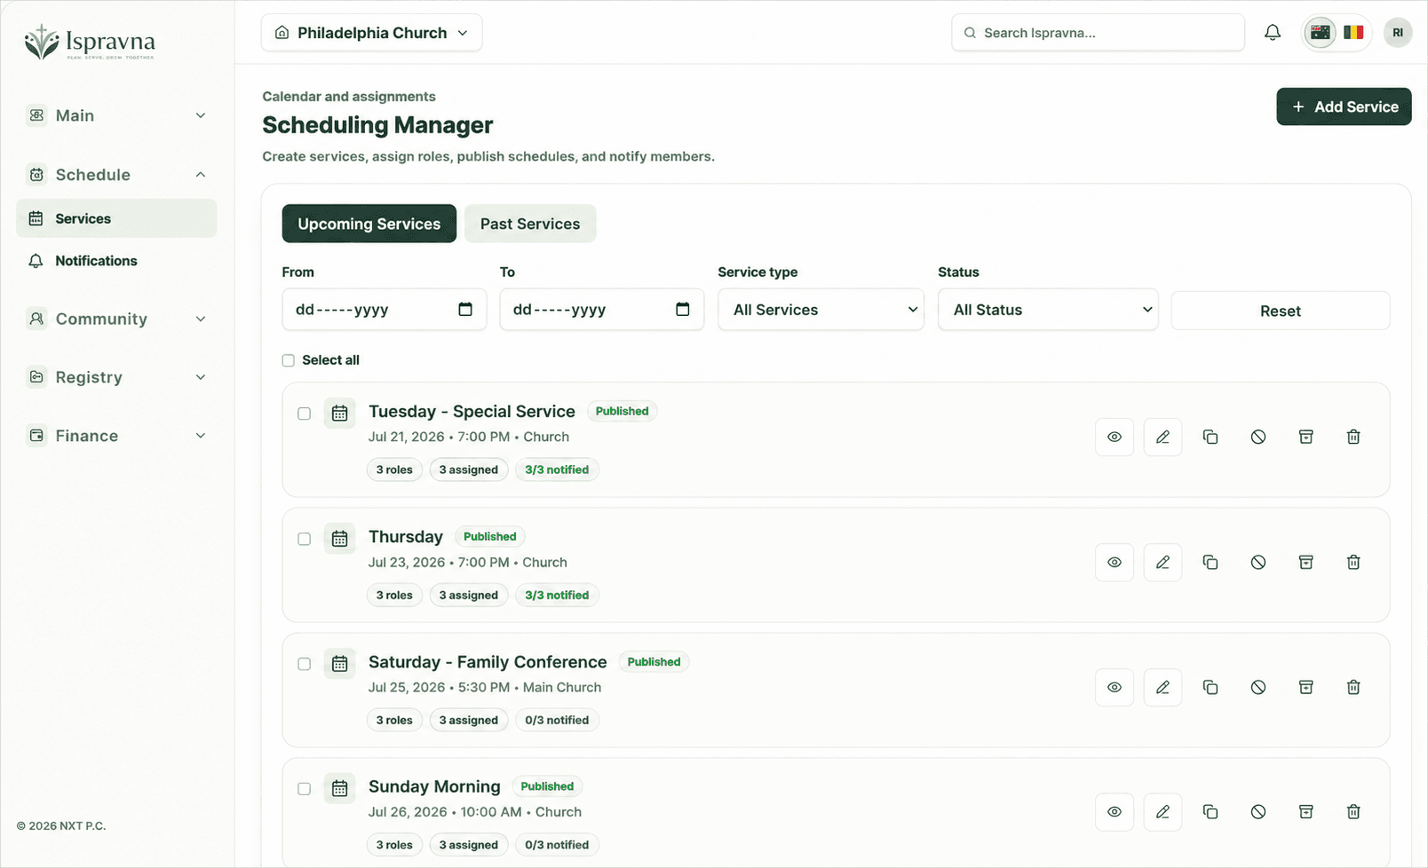
Task: Duplicate the Thursday service
Action: [x=1210, y=562]
